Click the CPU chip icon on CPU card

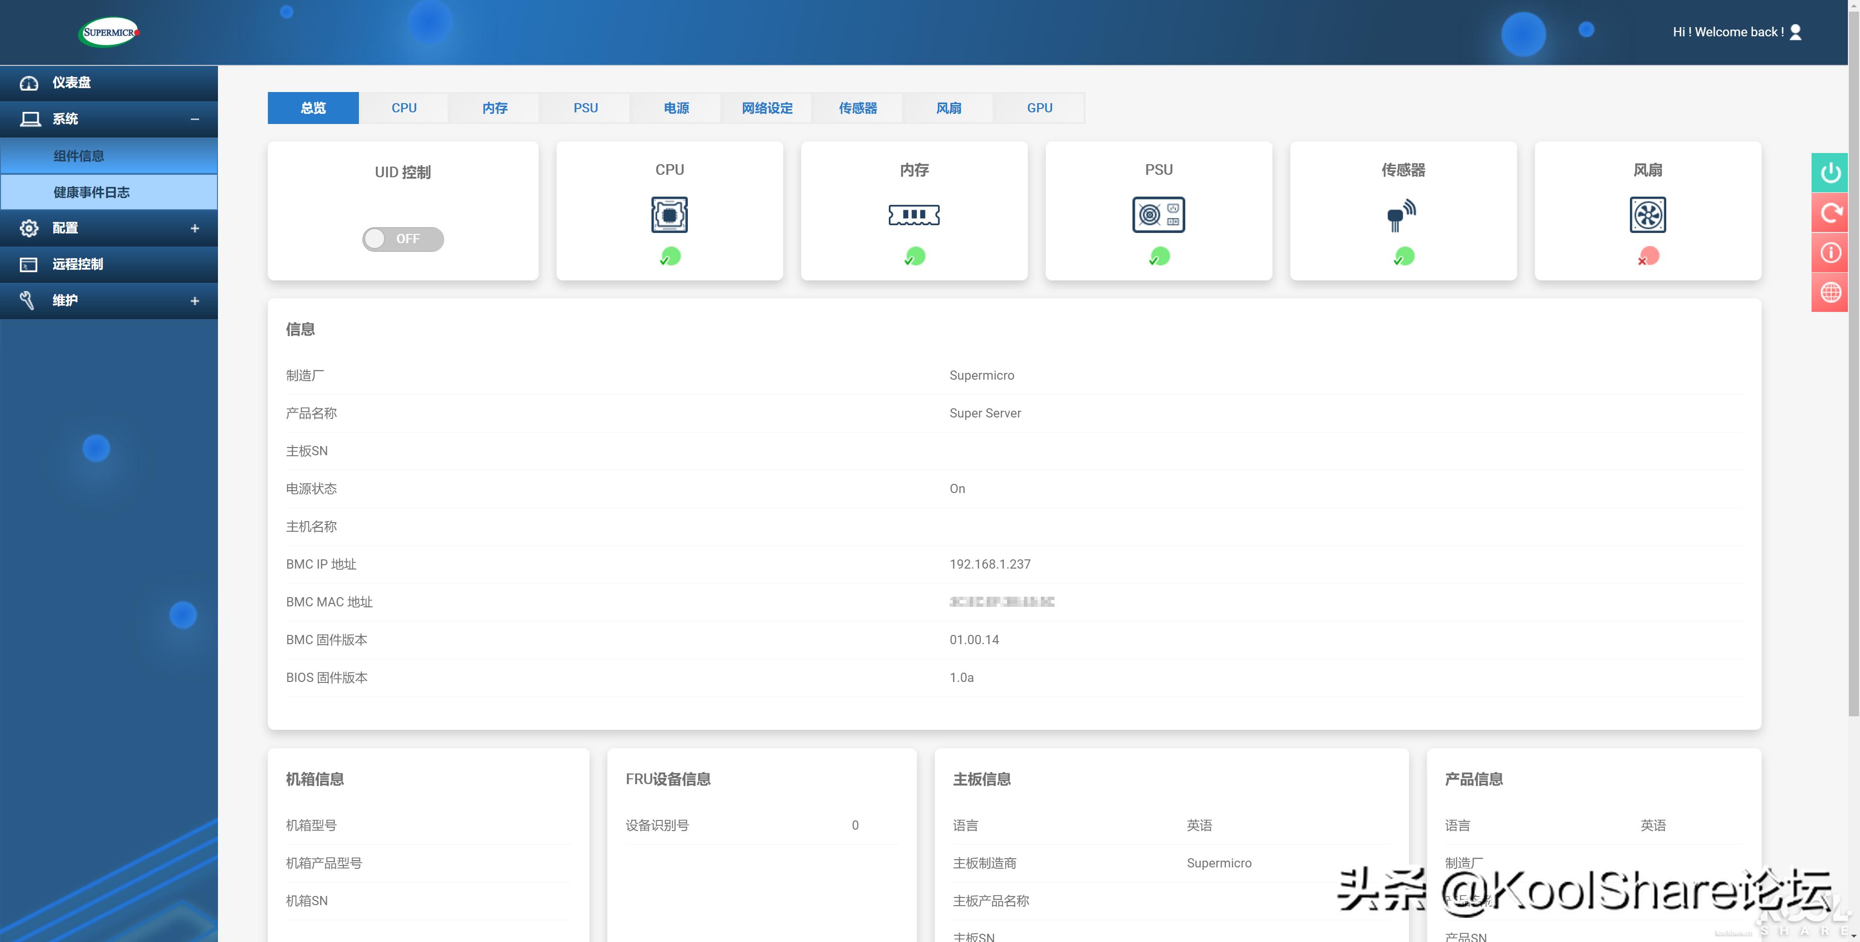(x=668, y=215)
